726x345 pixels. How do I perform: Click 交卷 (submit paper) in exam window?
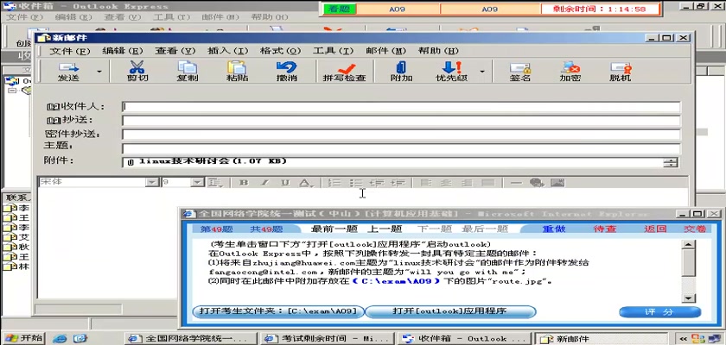(695, 229)
